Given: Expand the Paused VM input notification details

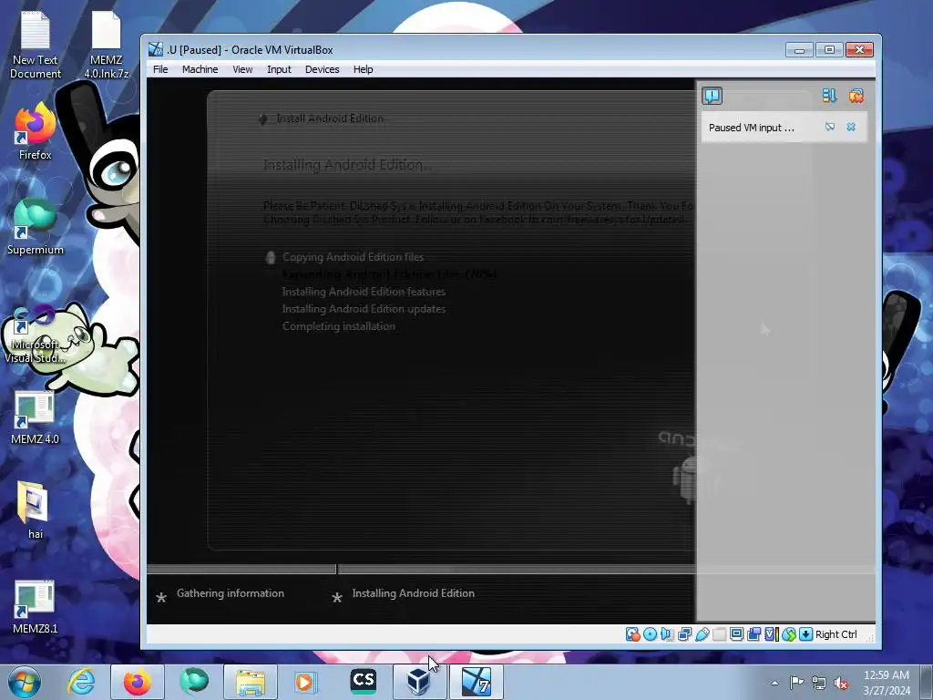Looking at the screenshot, I should [830, 127].
